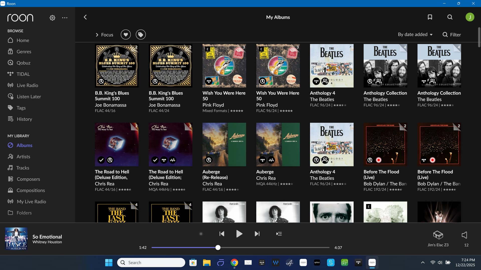The width and height of the screenshot is (481, 270).
Task: Click the bookmark icon in header
Action: coord(430,17)
